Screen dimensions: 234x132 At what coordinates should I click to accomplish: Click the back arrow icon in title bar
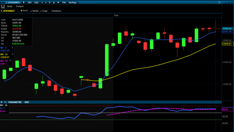(4, 2)
